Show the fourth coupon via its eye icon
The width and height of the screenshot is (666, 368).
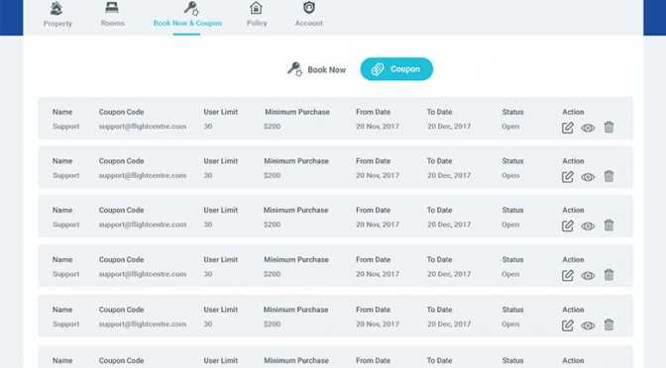coord(588,276)
